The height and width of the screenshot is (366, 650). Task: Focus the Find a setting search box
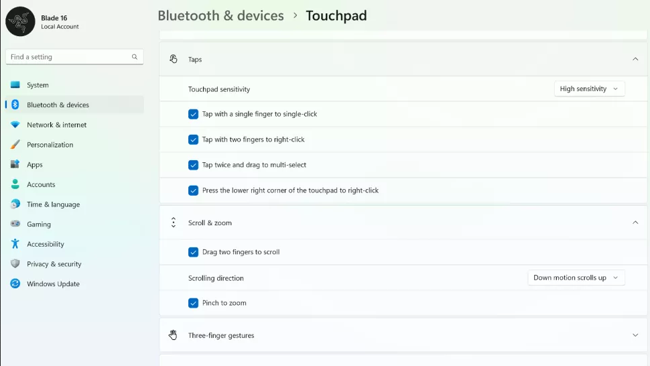74,57
